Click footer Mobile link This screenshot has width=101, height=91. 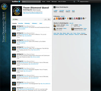pyautogui.click(x=64, y=33)
